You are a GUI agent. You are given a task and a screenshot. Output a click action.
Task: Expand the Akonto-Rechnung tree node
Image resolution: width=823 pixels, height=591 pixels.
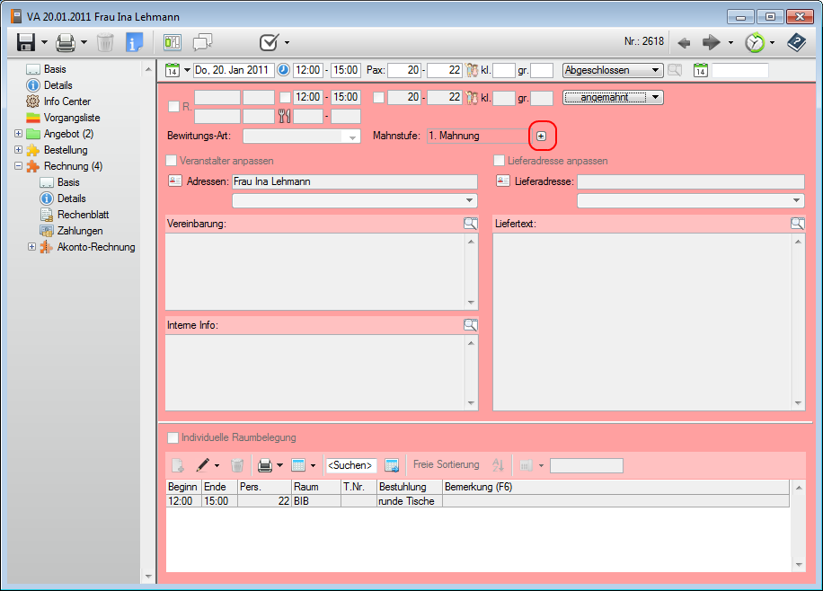[32, 247]
